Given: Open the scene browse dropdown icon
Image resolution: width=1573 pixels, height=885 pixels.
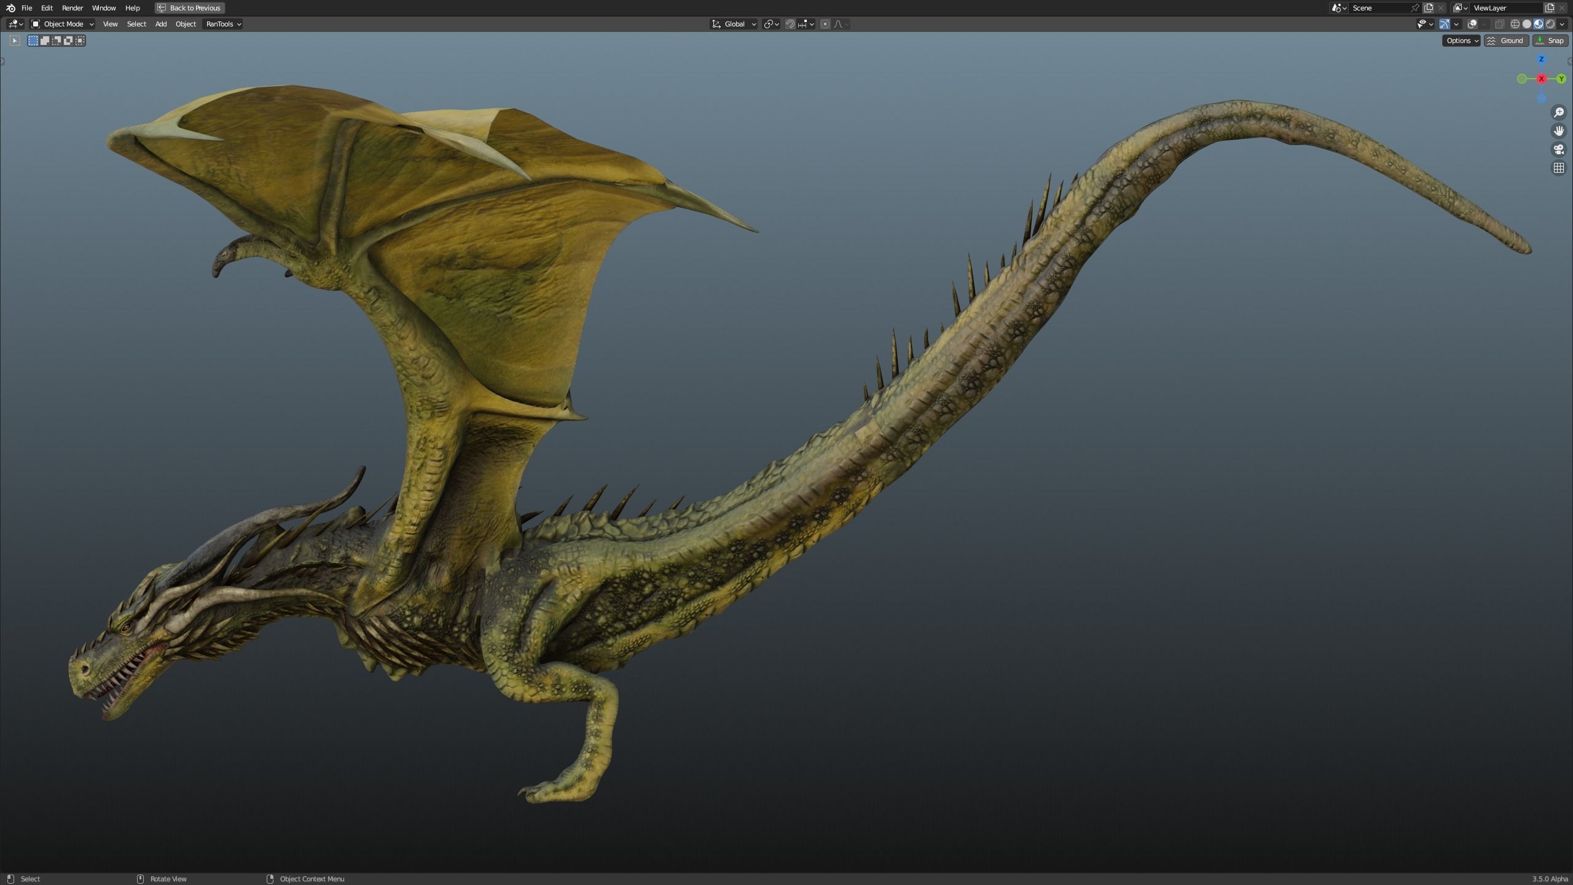Looking at the screenshot, I should tap(1339, 8).
